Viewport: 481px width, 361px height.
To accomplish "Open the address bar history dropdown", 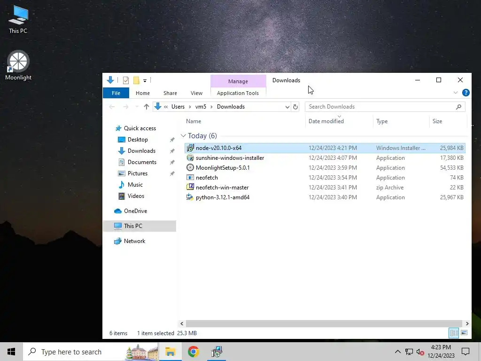I will (x=287, y=107).
